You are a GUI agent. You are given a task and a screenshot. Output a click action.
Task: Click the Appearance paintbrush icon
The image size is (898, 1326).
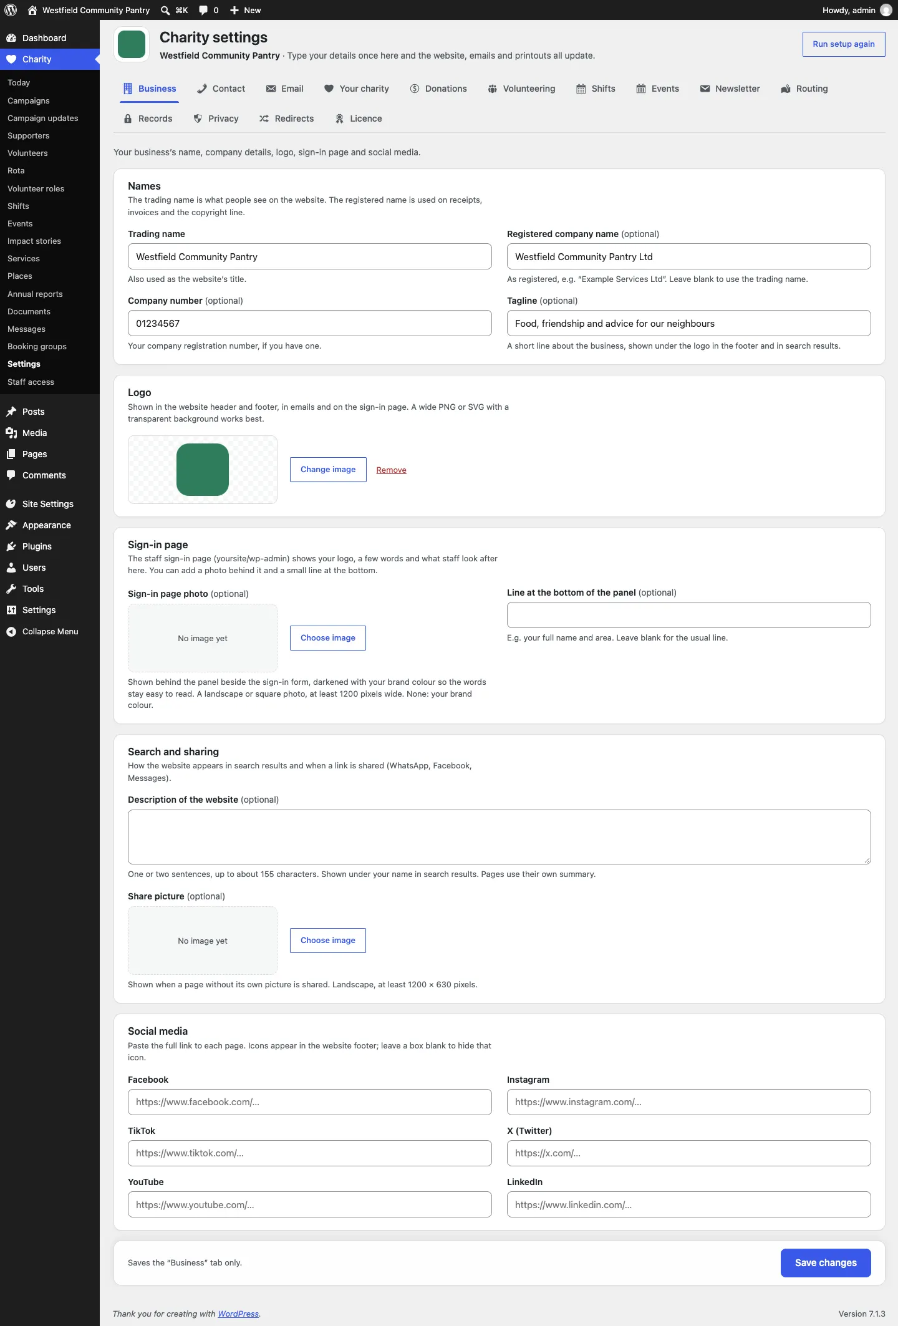pos(11,525)
